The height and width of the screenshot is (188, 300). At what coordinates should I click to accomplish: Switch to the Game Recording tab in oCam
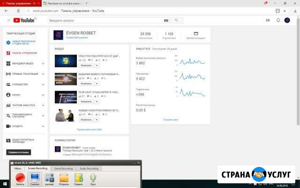click(x=64, y=169)
